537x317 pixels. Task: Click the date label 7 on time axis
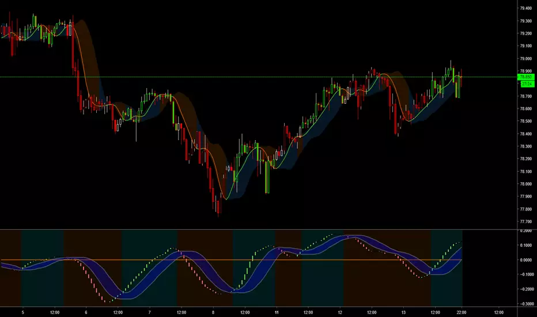point(150,312)
